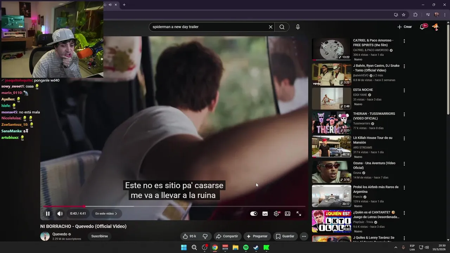The height and width of the screenshot is (253, 450).
Task: Open the Quevedo channel avatar
Action: (x=45, y=236)
